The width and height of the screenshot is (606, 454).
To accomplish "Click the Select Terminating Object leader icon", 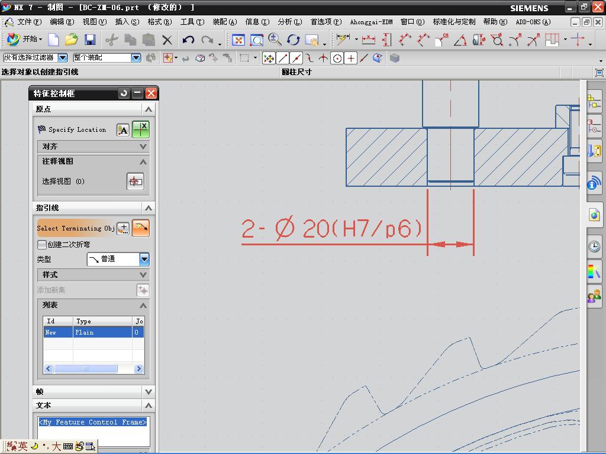I will tap(141, 228).
